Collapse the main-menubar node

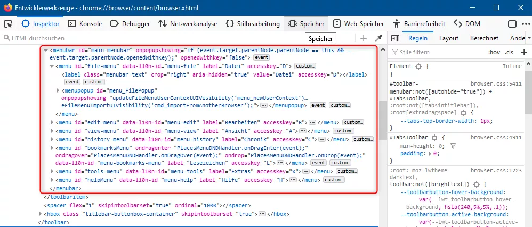(x=46, y=50)
